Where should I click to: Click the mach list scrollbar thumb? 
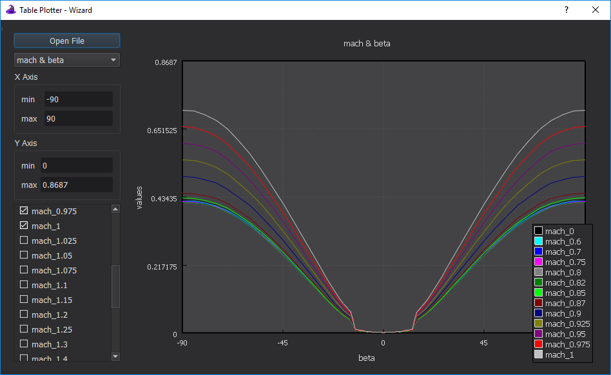115,287
